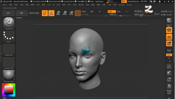Click the Frame center-point icon in right shelf

(169, 66)
